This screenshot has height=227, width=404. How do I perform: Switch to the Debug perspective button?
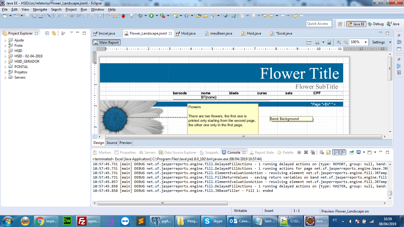pos(375,24)
